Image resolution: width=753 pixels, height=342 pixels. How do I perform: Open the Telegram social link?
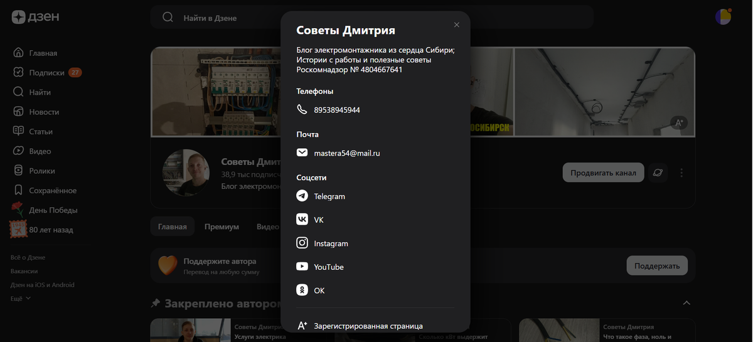(329, 196)
